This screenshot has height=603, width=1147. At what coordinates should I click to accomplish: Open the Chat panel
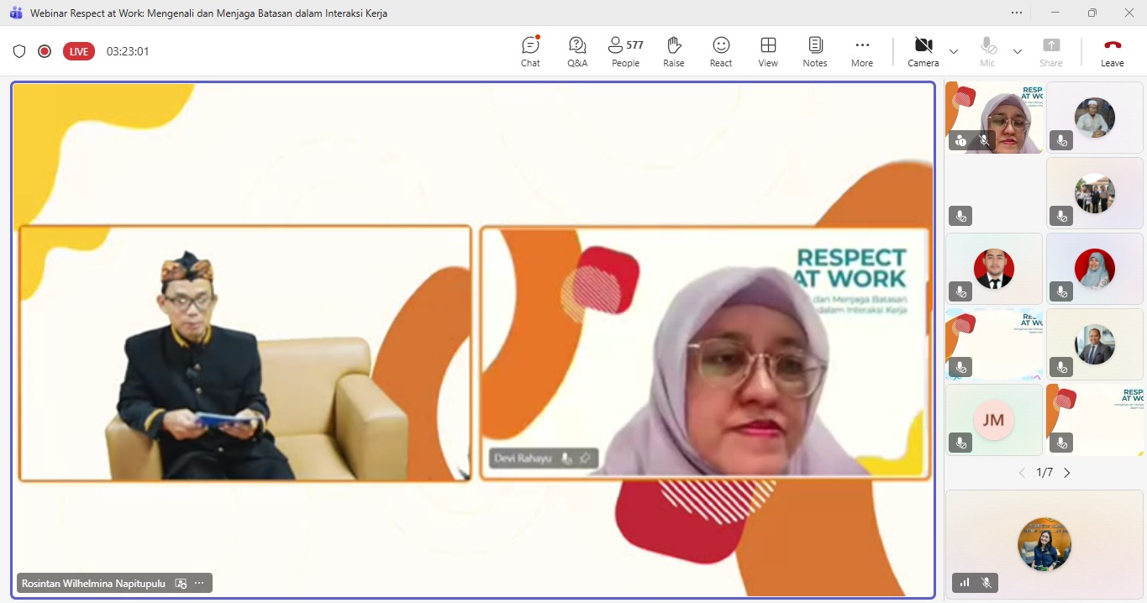point(530,51)
